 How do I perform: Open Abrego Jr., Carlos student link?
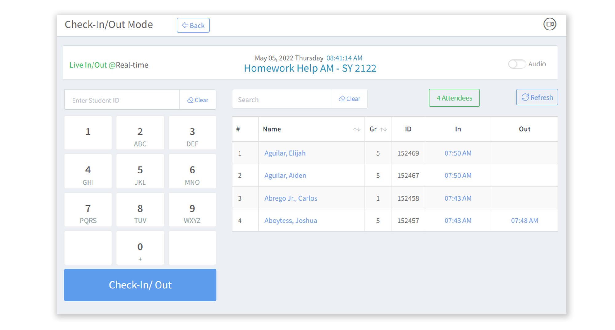click(x=291, y=198)
